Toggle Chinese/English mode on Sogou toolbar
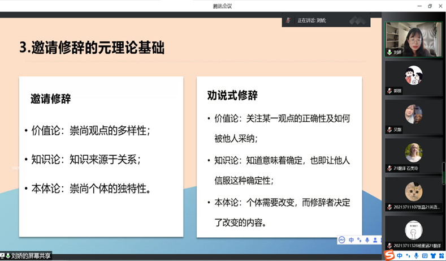This screenshot has height=261, width=446. click(x=400, y=256)
